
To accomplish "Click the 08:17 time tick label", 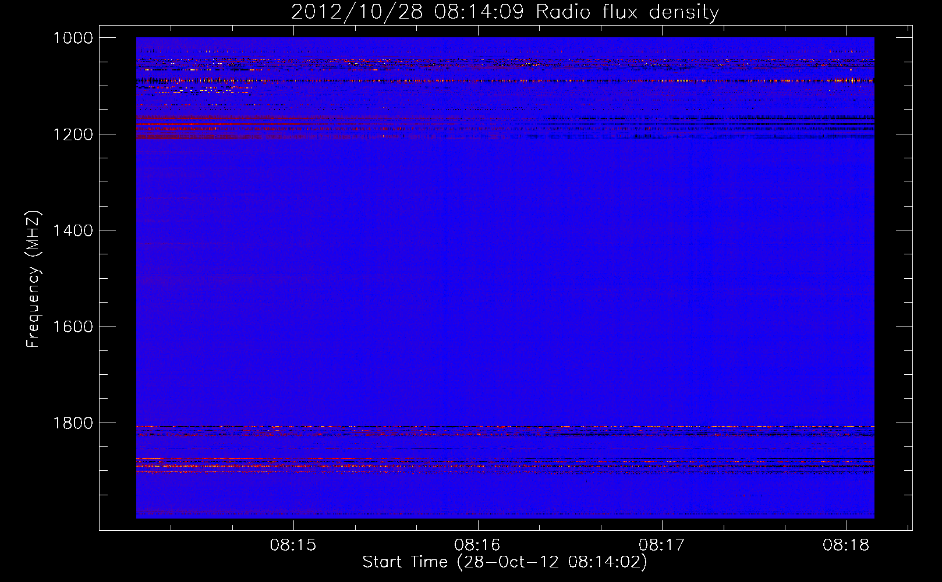I will click(x=662, y=545).
